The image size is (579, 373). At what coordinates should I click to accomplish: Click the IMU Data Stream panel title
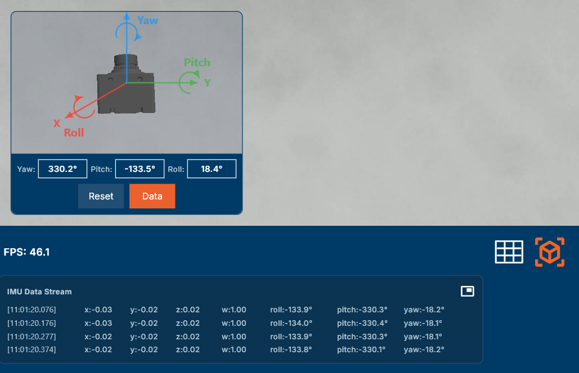click(x=39, y=292)
